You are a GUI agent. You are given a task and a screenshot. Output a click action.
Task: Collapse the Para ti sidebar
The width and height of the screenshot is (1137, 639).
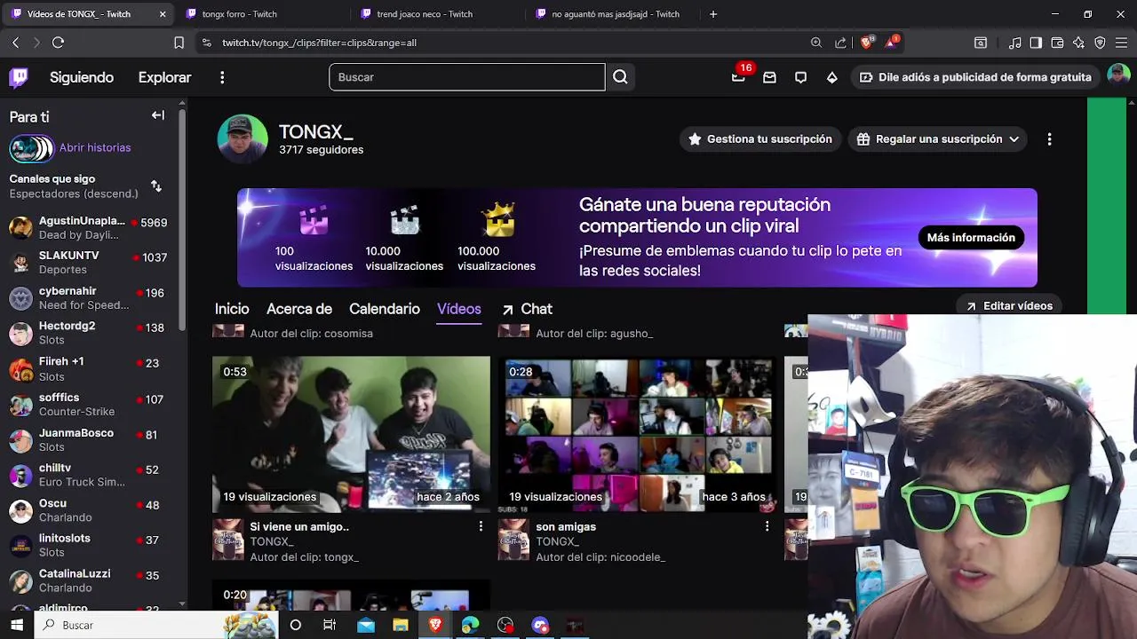[x=158, y=115]
